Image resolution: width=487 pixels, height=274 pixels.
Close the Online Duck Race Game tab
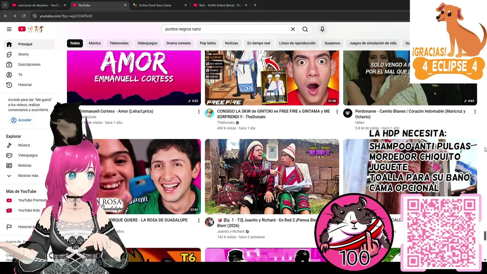(x=186, y=5)
